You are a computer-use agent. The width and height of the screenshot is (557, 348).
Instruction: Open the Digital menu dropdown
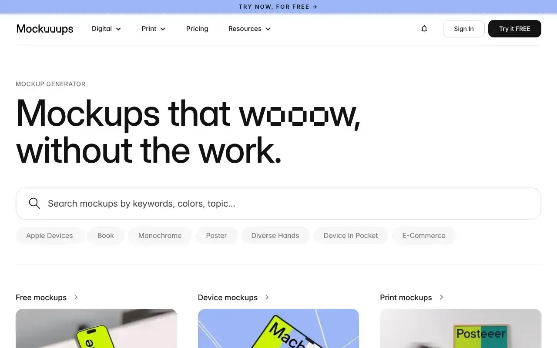(x=106, y=29)
